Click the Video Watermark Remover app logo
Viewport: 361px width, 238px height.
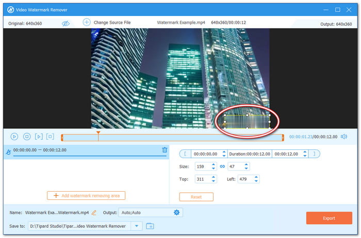[11, 10]
